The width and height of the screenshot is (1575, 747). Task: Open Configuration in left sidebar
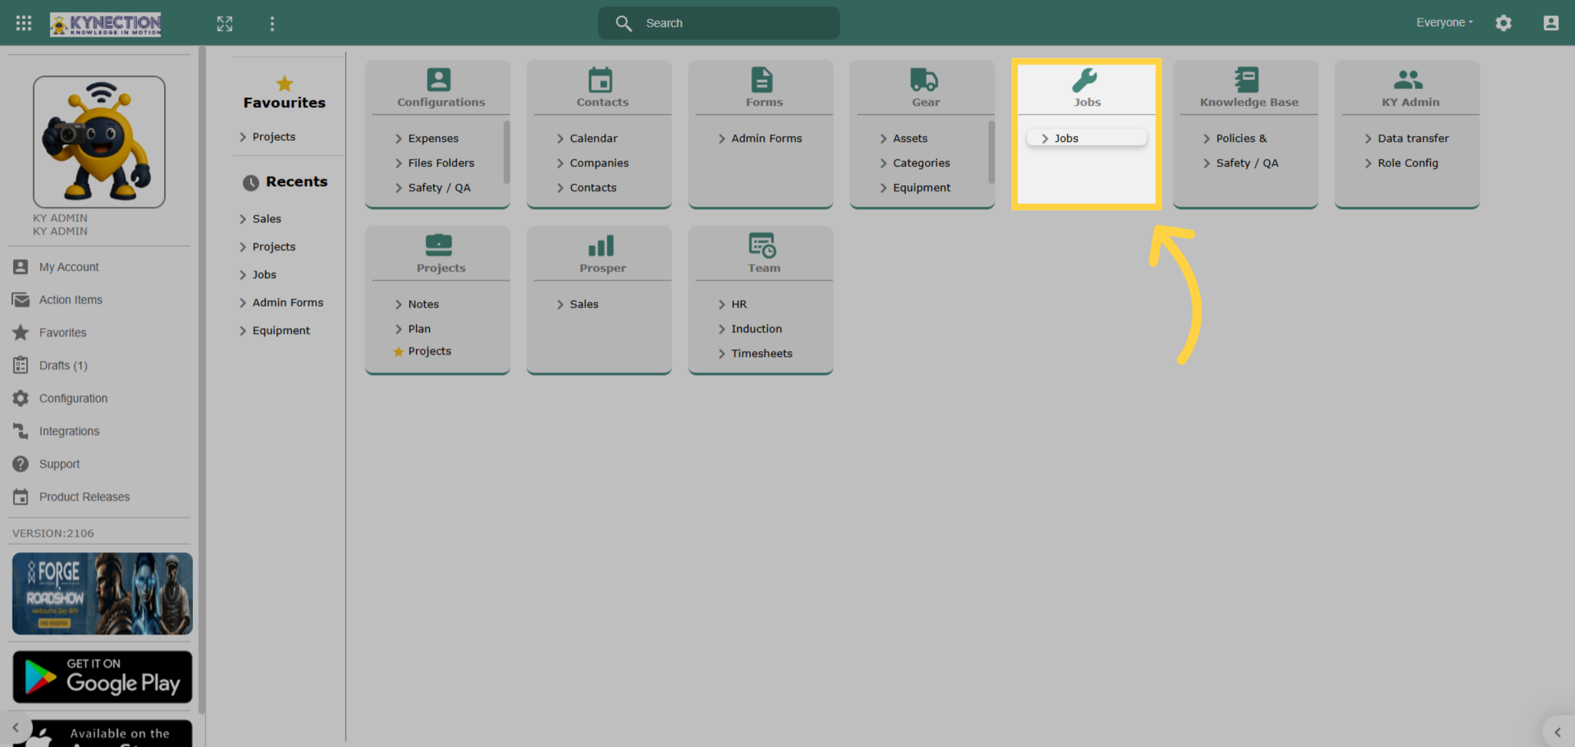[73, 398]
